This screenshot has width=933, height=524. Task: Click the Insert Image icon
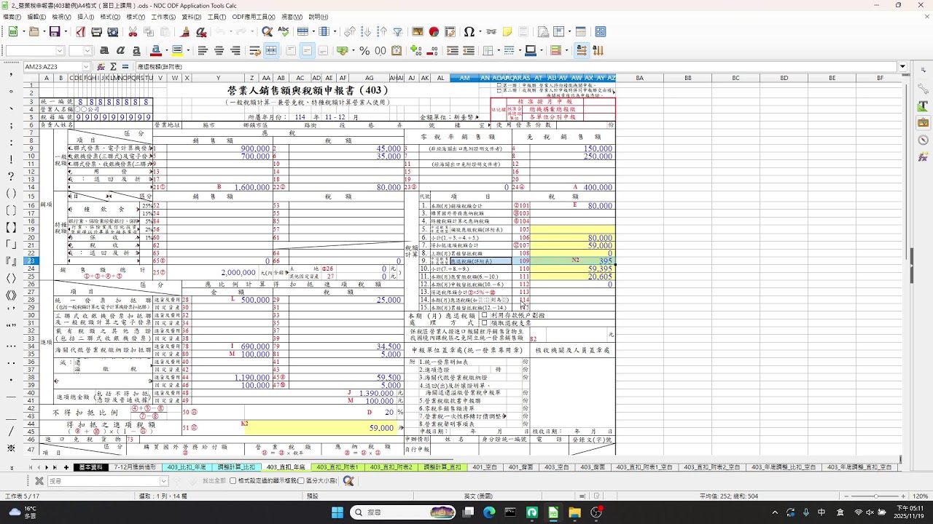click(418, 32)
